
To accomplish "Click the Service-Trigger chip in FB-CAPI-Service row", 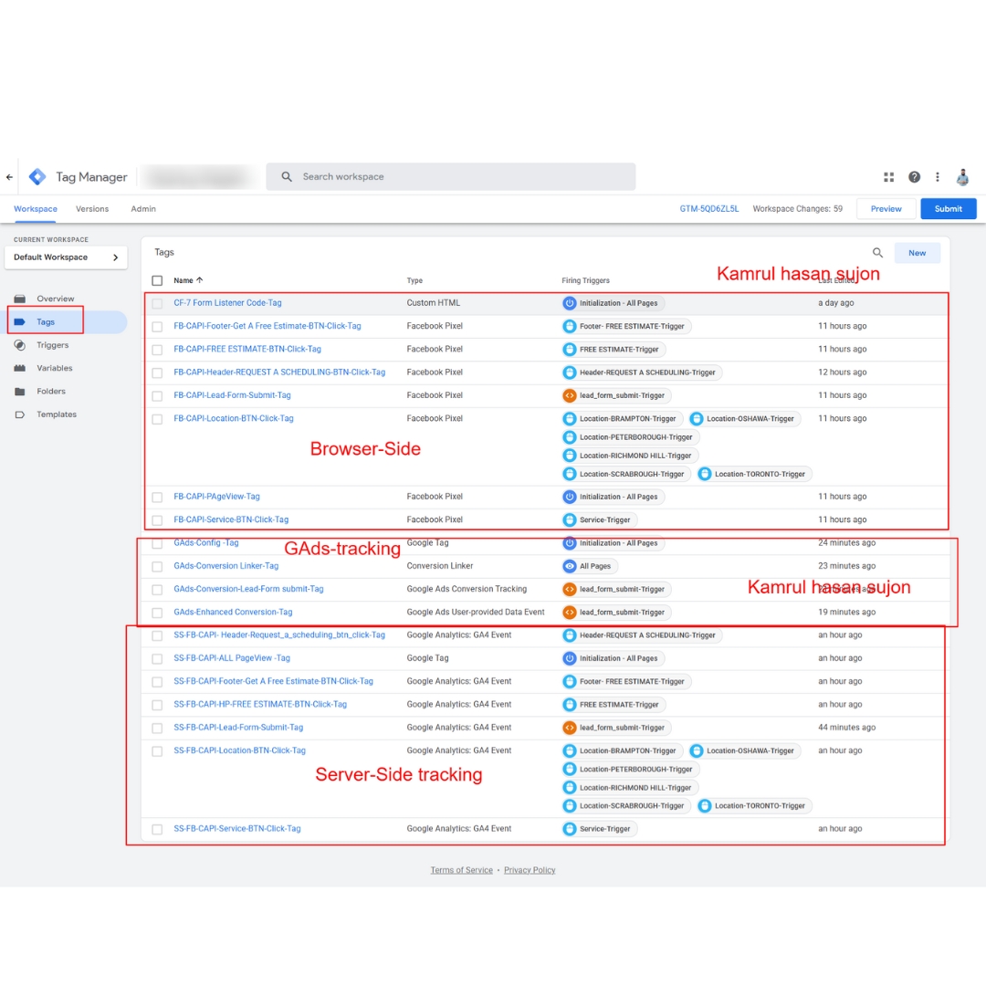I will pos(599,520).
